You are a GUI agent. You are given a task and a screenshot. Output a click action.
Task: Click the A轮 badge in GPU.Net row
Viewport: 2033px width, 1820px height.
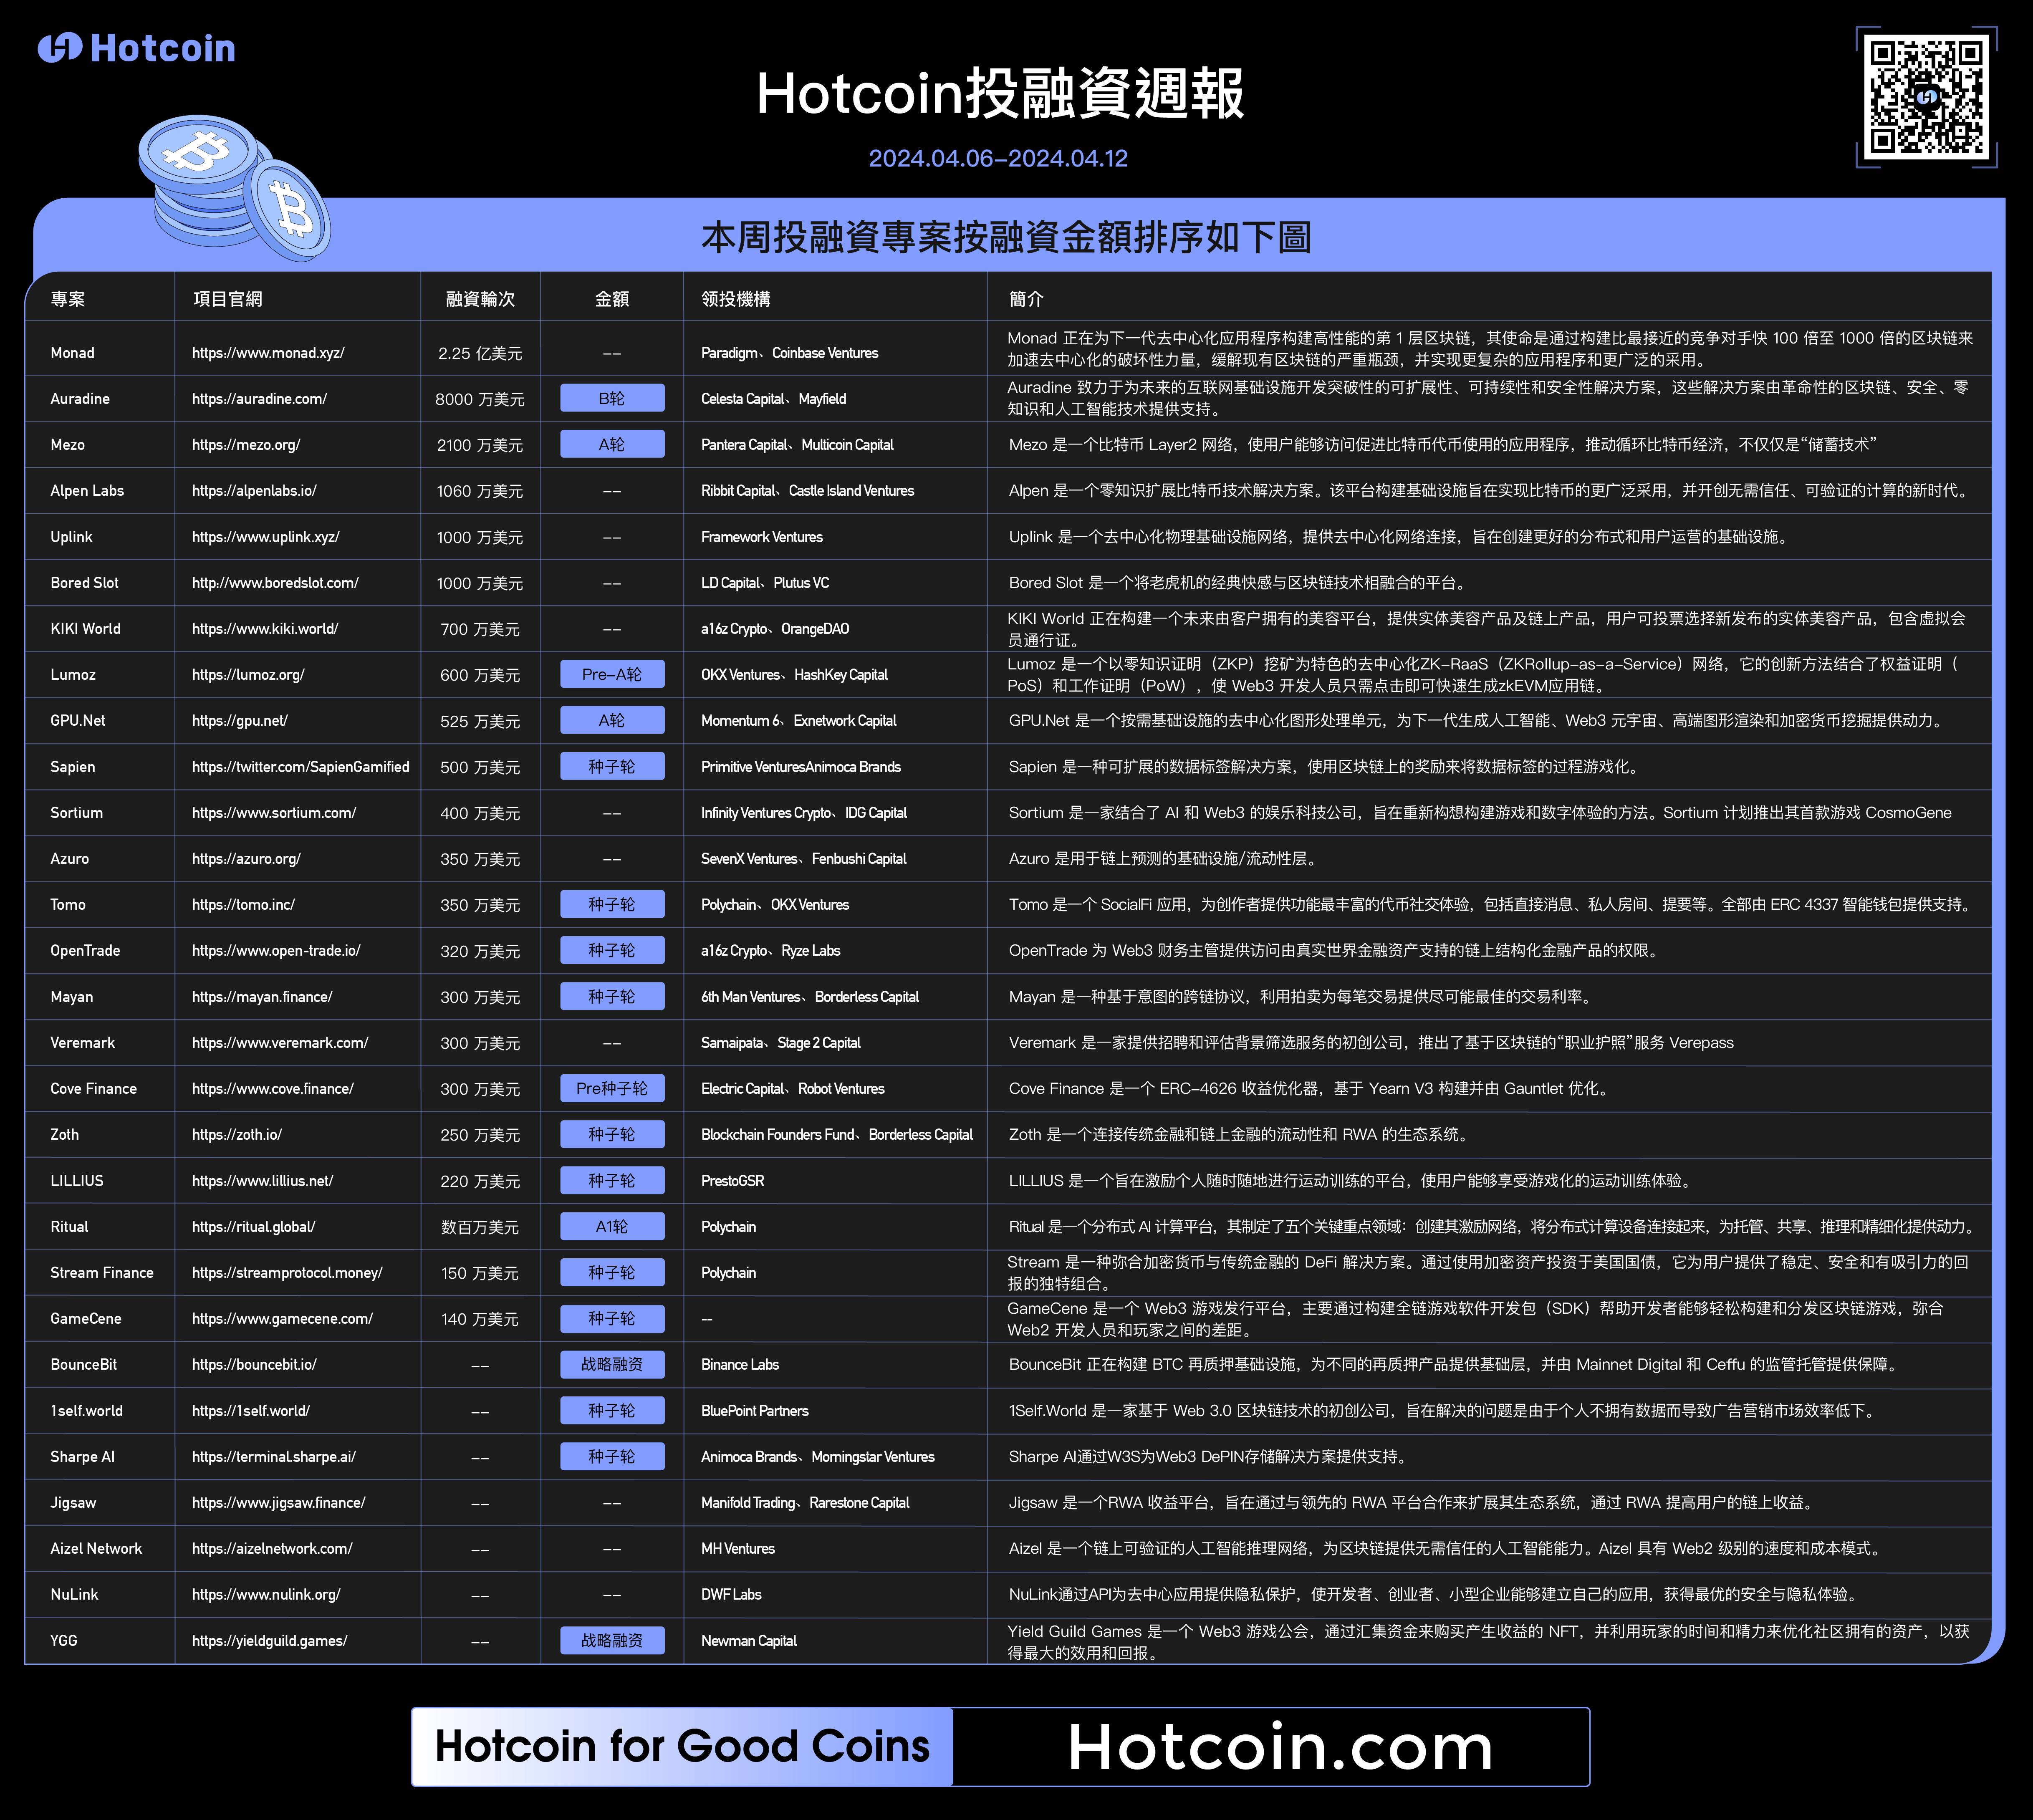tap(612, 720)
